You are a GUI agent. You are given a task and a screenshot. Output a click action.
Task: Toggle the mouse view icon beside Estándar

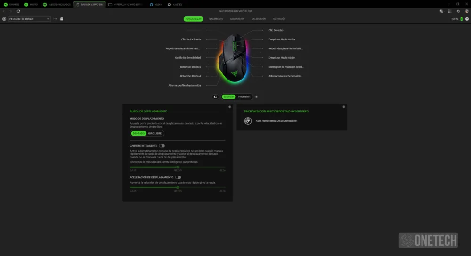215,96
